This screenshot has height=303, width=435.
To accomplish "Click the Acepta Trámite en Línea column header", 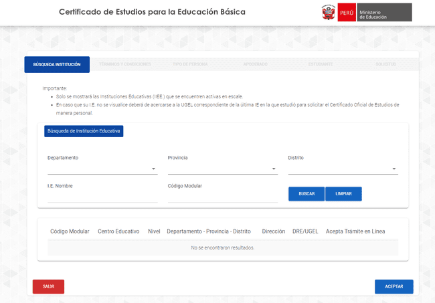I will [355, 231].
